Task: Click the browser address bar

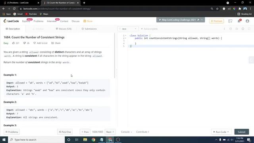Action: click(114, 9)
